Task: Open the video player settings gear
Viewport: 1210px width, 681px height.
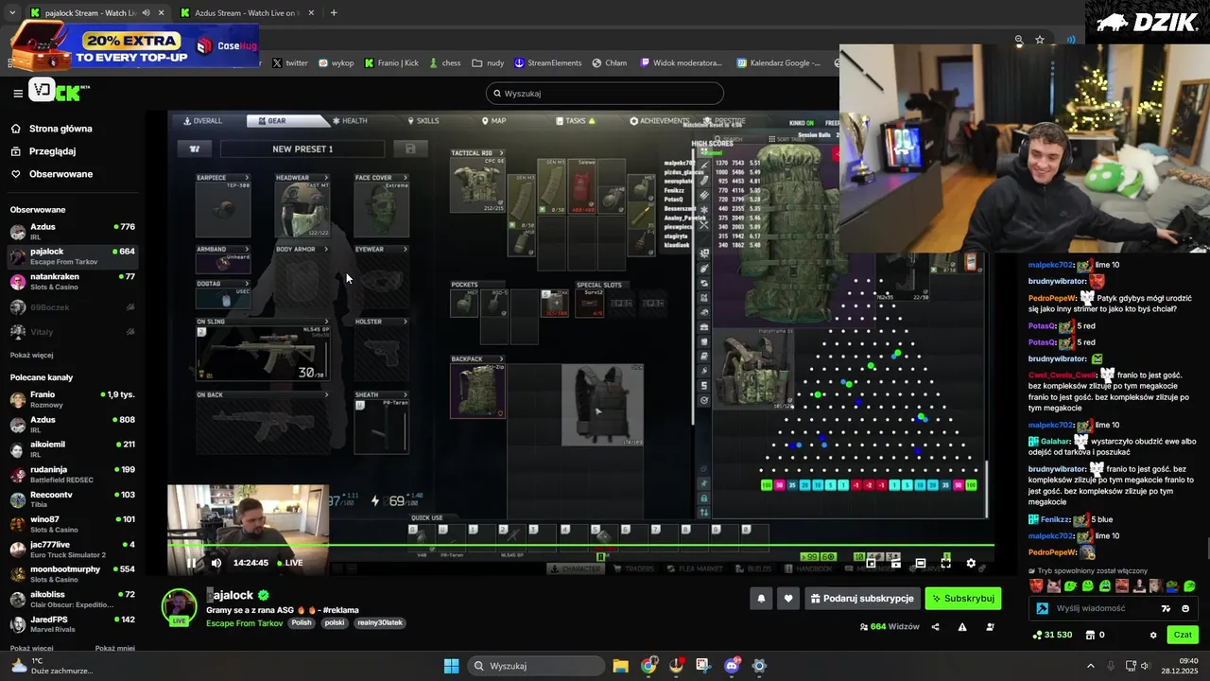Action: (x=971, y=563)
